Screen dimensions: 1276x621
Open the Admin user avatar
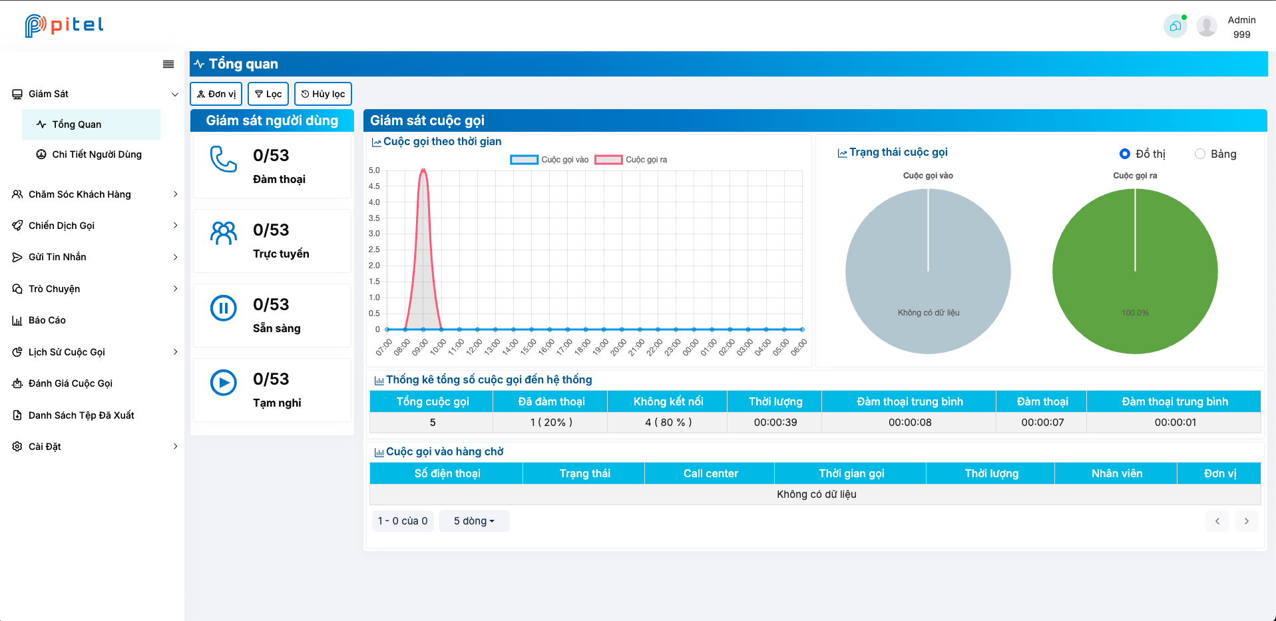[x=1206, y=26]
